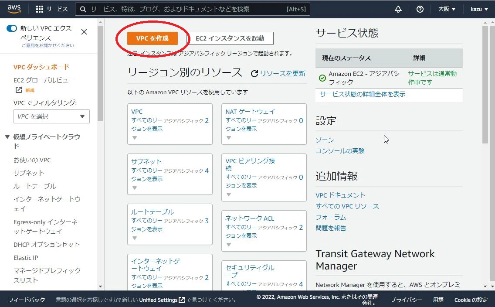Click the EC2 インスタンスを起動 button
The height and width of the screenshot is (307, 495).
tap(230, 38)
